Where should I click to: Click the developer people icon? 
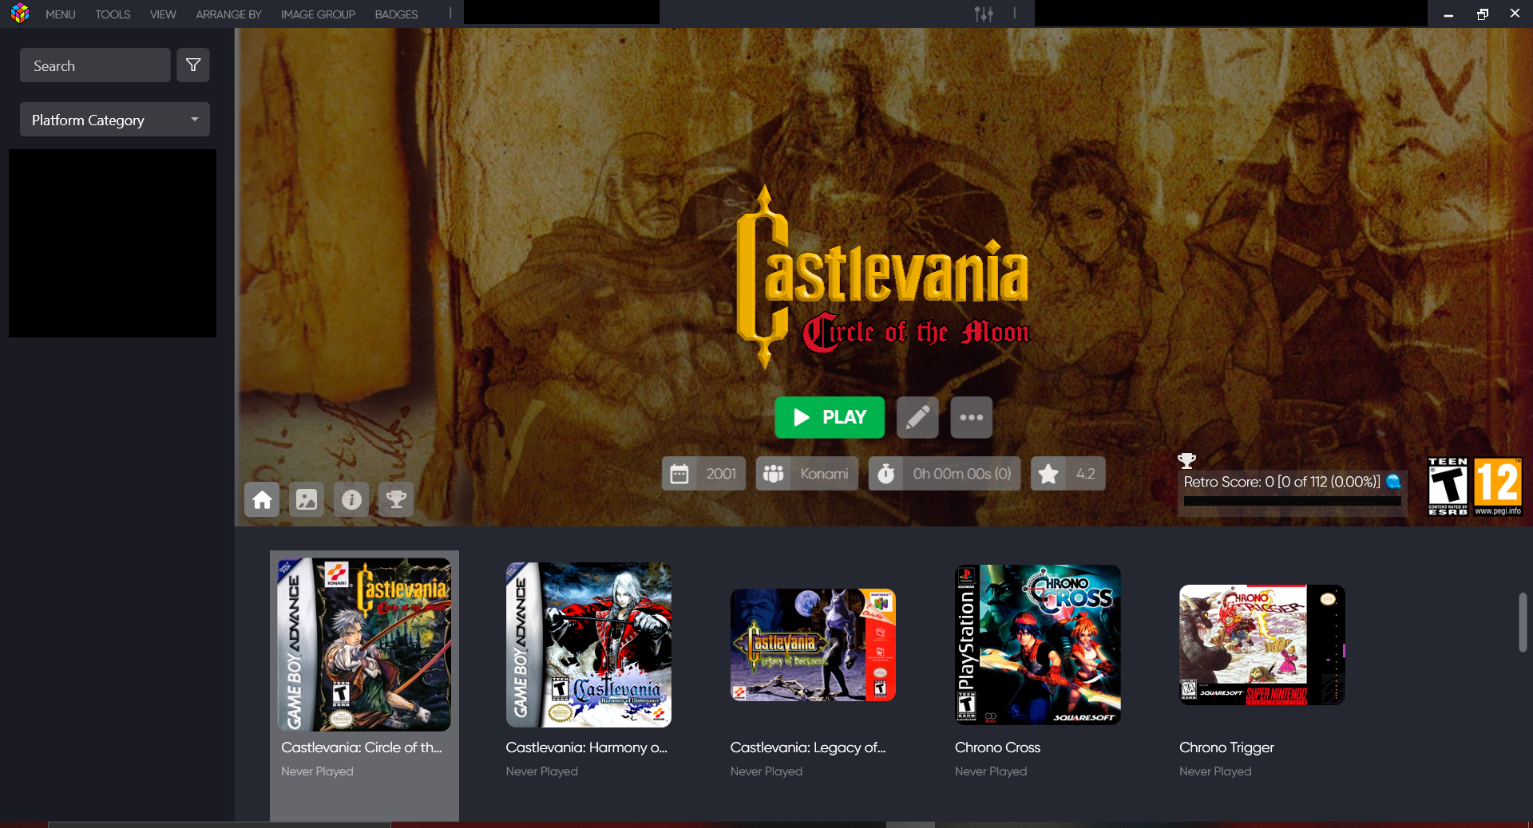(x=774, y=474)
